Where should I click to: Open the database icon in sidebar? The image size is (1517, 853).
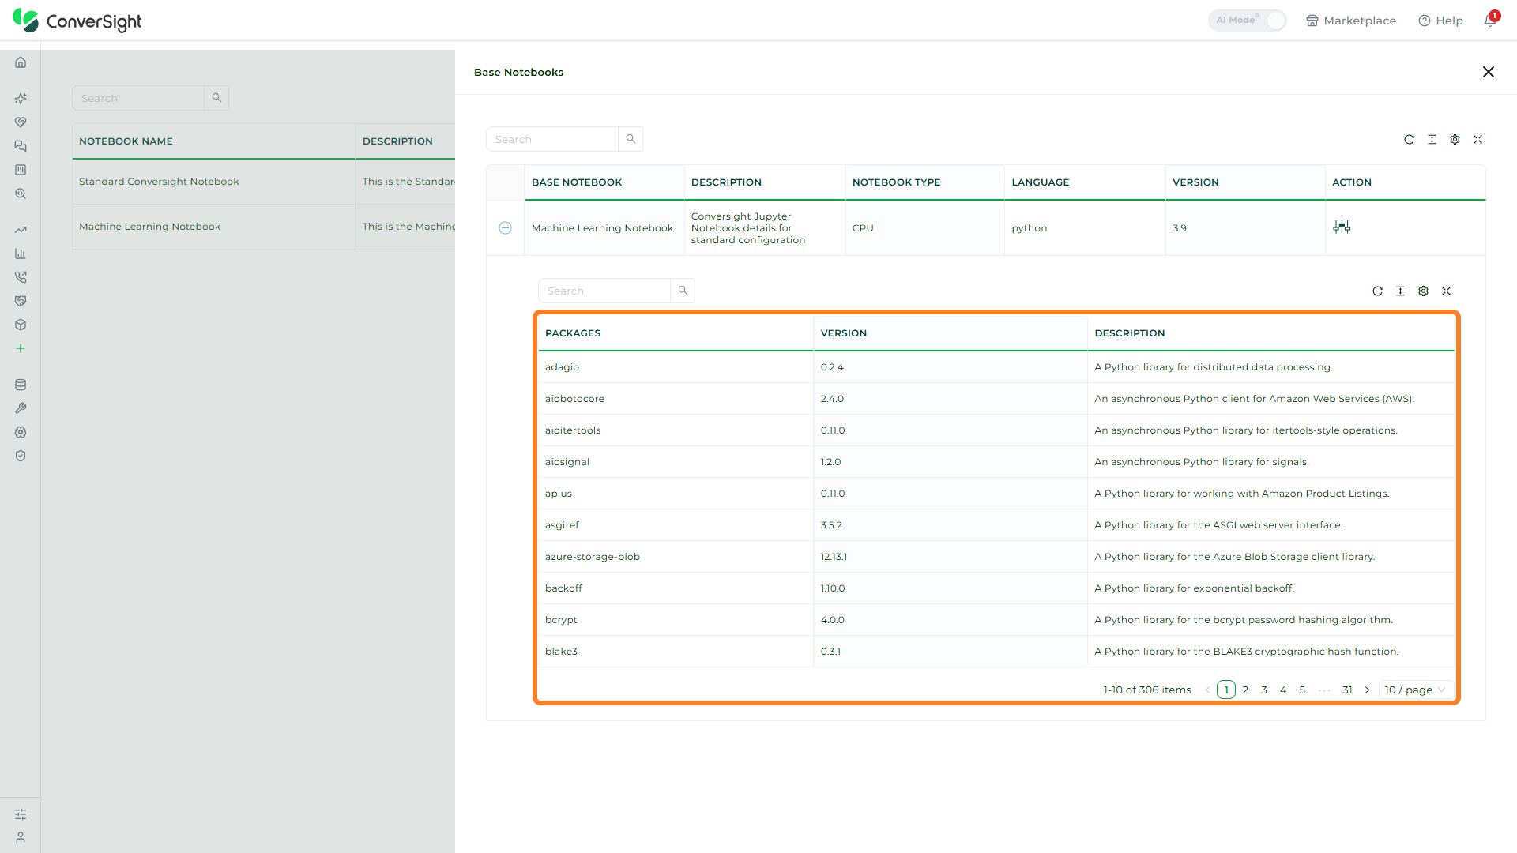pos(21,385)
